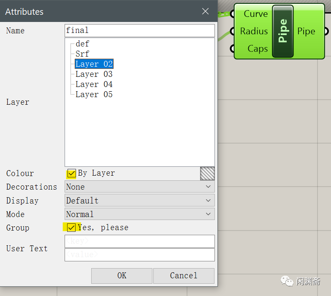The width and height of the screenshot is (331, 296).
Task: Select Layer 05 in the layer list
Action: click(x=94, y=95)
